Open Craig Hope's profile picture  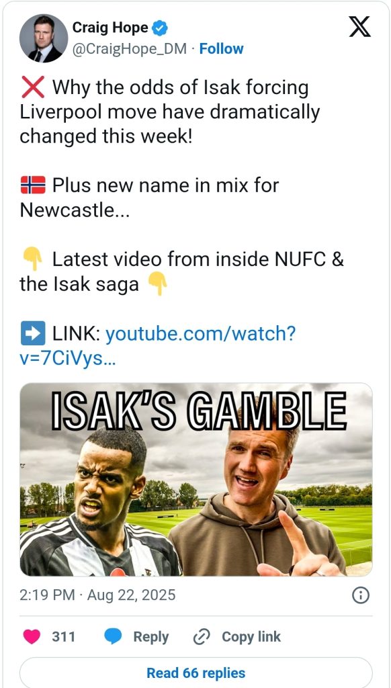tap(44, 38)
